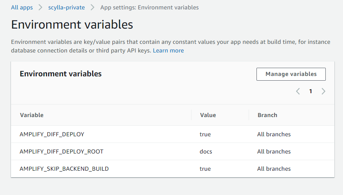
Task: Open the Learn more link
Action: click(168, 51)
